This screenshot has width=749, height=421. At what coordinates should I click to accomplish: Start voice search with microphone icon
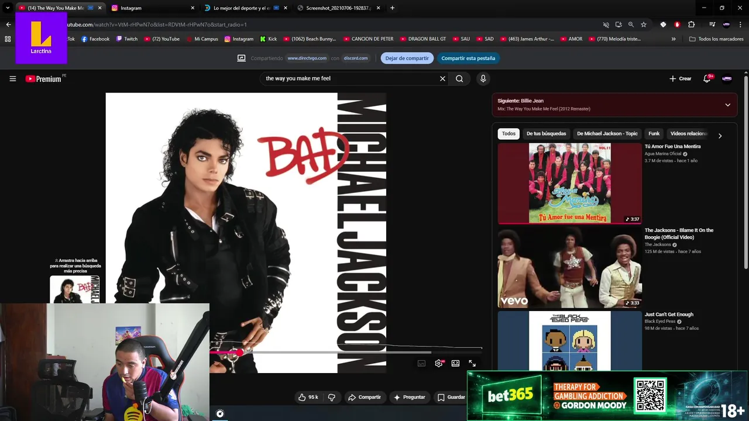coord(483,78)
